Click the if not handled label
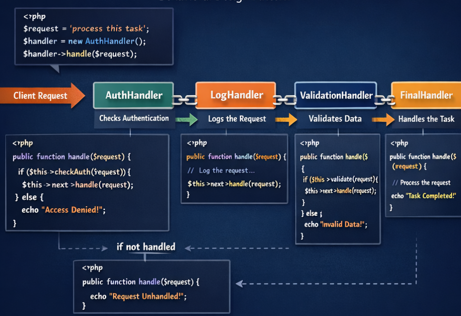 click(146, 246)
